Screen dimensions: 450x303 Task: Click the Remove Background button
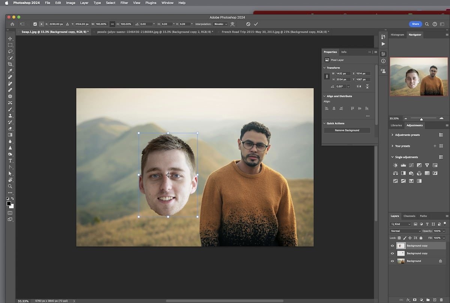click(x=346, y=130)
